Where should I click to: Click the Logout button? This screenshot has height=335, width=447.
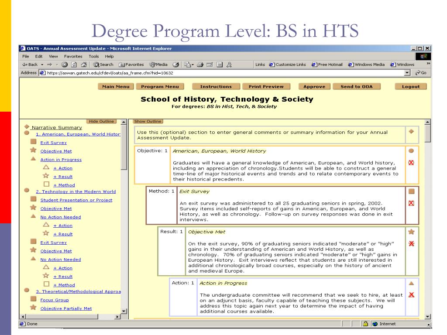coord(411,87)
